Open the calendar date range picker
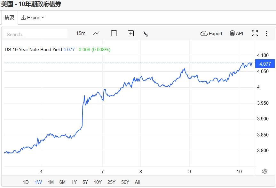 pyautogui.click(x=114, y=33)
